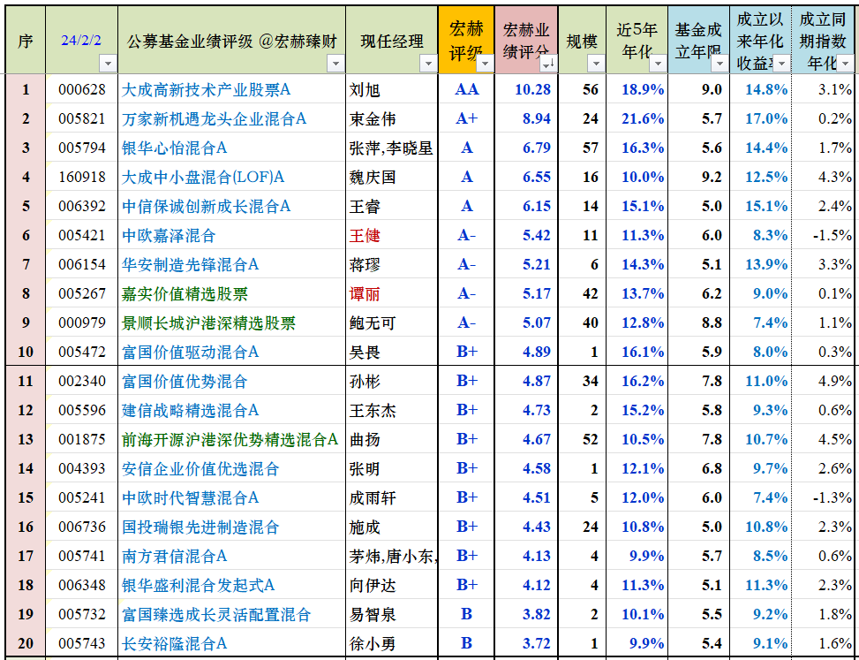Open filter dropdown on 成立以来年化收益率 column
Image resolution: width=859 pixels, height=660 pixels.
tap(782, 64)
